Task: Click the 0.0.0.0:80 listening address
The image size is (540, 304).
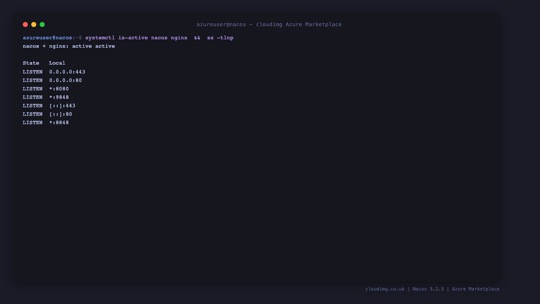Action: coord(65,81)
